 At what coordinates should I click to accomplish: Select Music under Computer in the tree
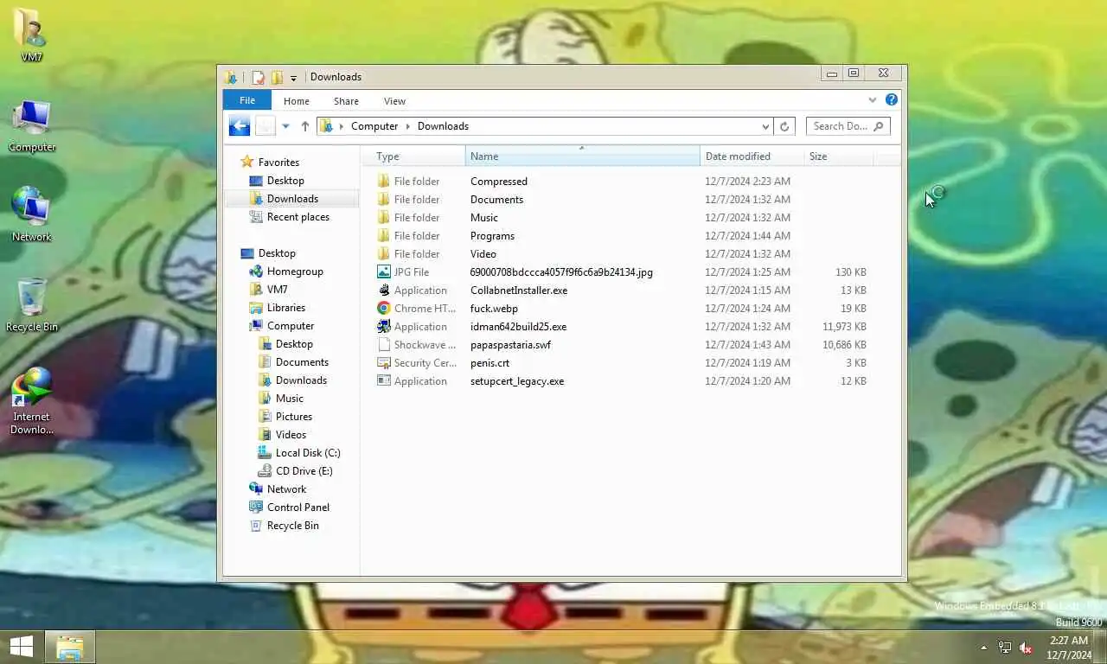(x=290, y=399)
